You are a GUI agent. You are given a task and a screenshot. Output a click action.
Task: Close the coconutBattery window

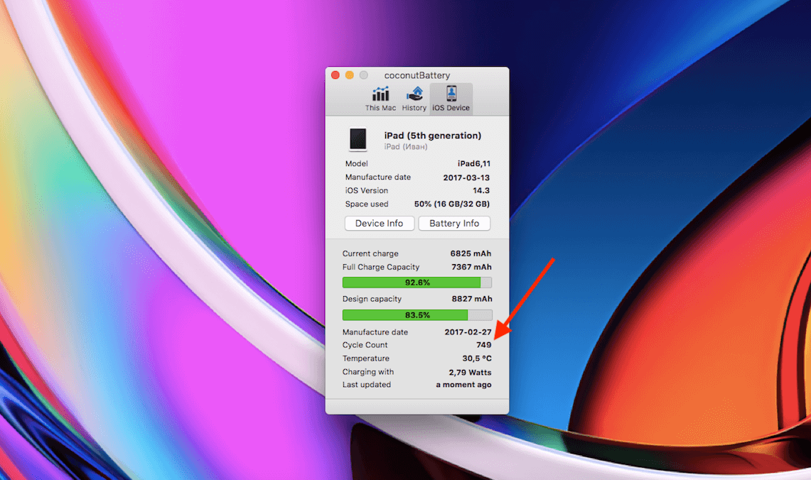(x=335, y=75)
